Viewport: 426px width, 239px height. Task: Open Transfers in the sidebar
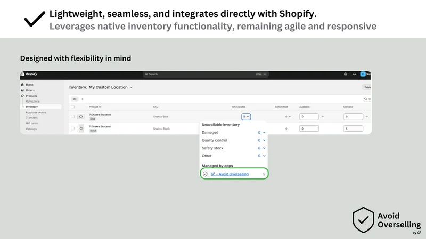point(31,118)
